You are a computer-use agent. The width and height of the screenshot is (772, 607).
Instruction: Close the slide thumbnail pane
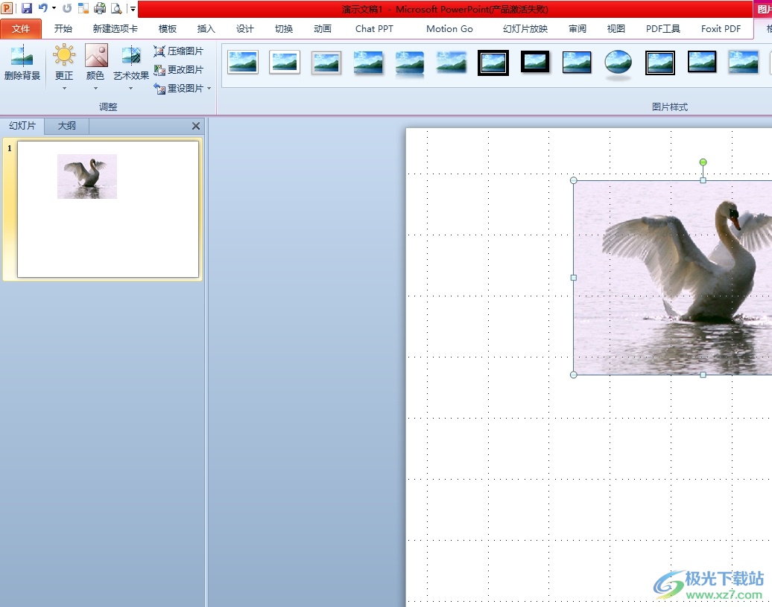pos(196,126)
